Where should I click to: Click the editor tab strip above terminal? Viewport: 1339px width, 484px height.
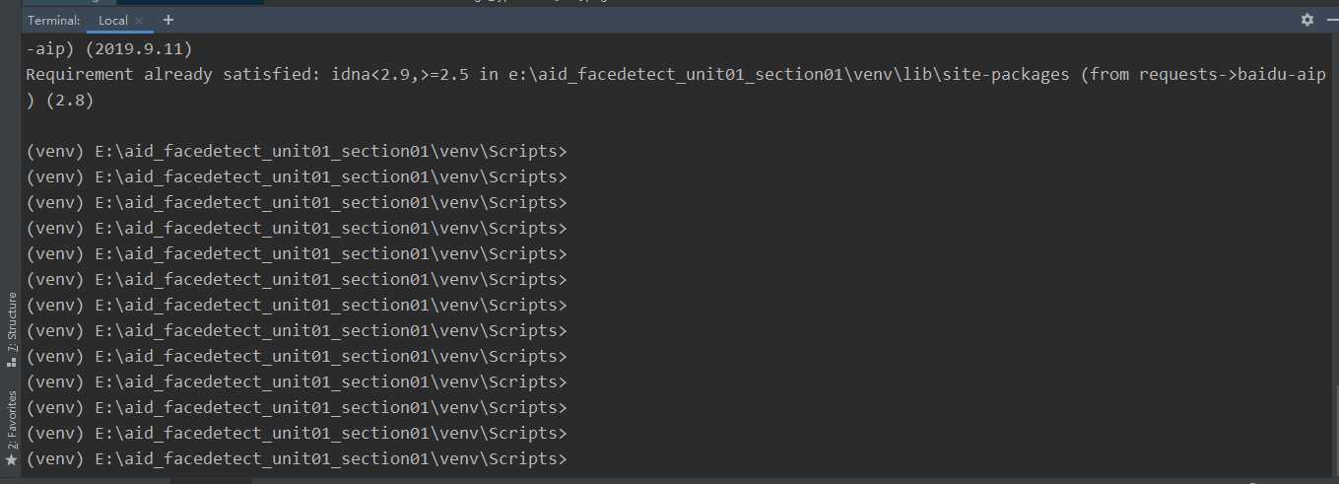[x=670, y=3]
